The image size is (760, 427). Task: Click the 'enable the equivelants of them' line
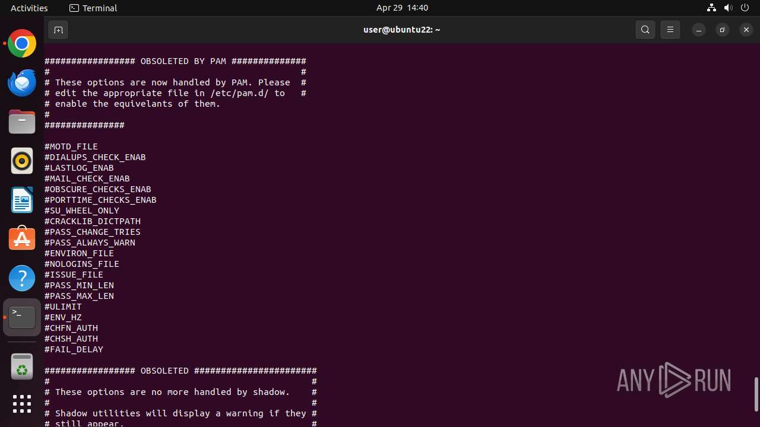coord(132,104)
